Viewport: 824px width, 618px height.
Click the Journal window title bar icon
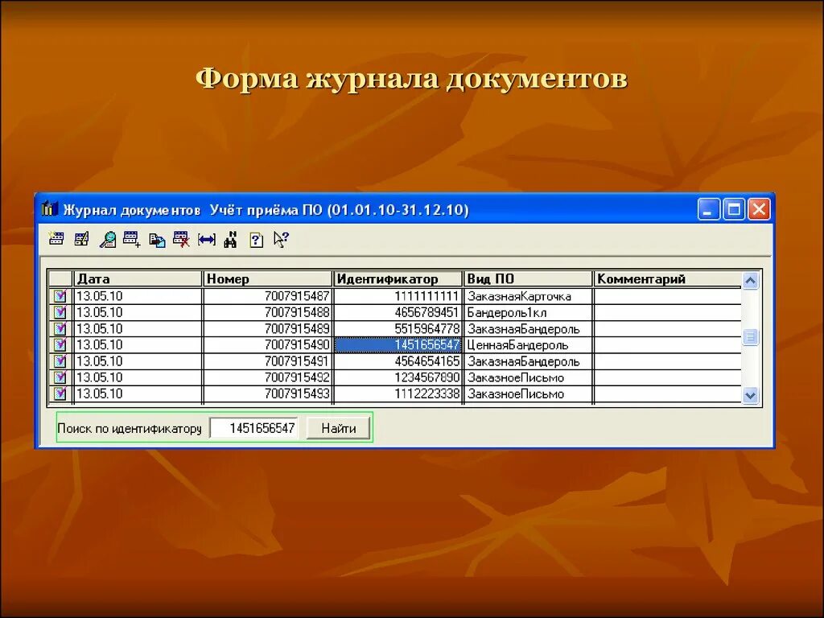[x=49, y=208]
